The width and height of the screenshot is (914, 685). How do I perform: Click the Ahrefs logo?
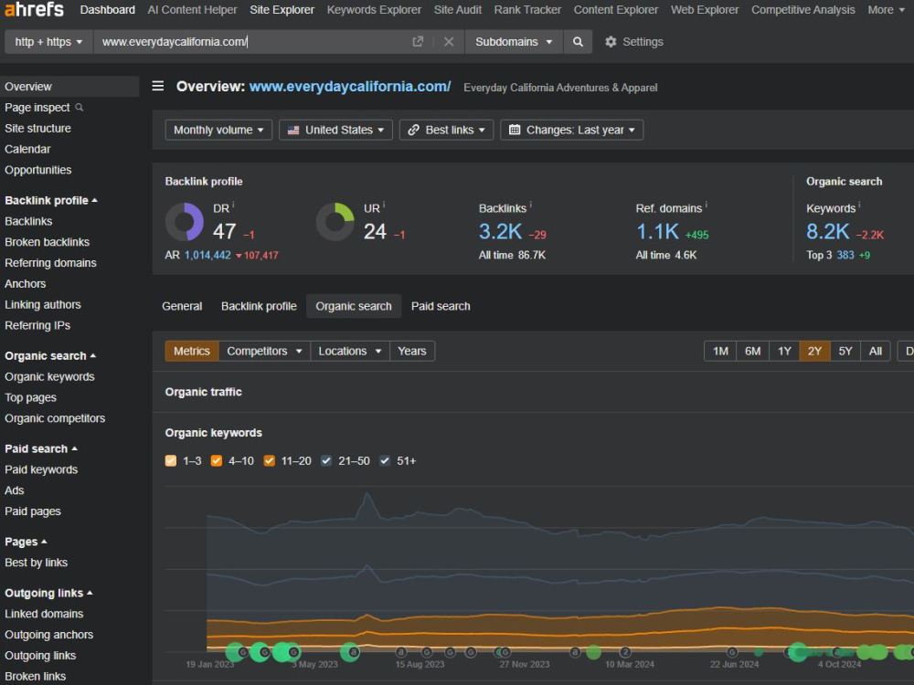pyautogui.click(x=35, y=9)
